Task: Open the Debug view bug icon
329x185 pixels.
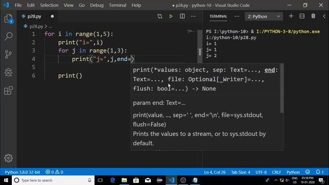Action: pos(8,72)
